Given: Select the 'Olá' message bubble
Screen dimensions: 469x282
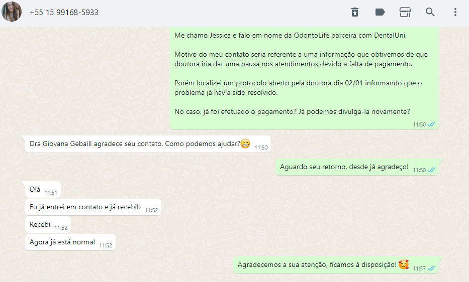Looking at the screenshot, I should [43, 189].
